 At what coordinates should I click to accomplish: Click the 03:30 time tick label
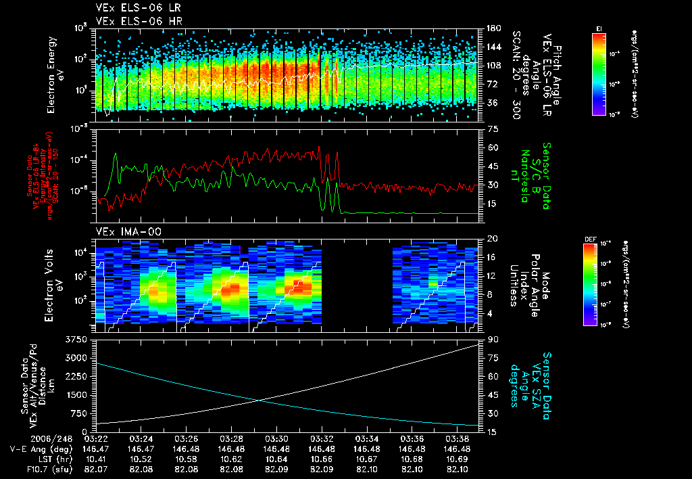[x=276, y=440]
